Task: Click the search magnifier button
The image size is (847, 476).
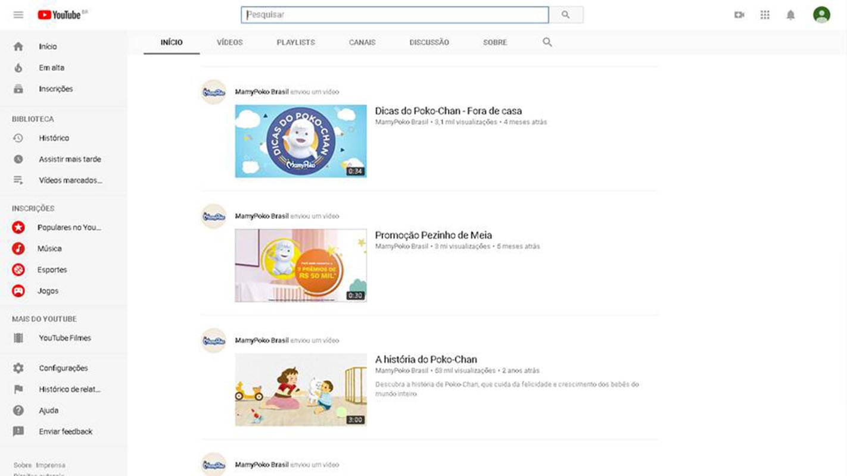Action: point(566,15)
